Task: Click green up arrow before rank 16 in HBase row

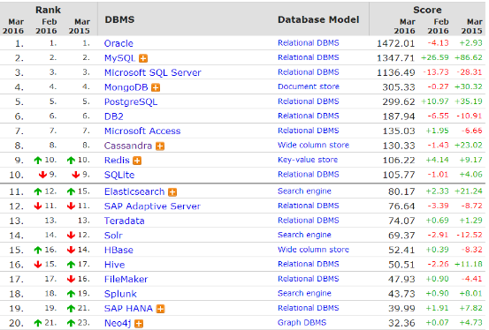Action: click(38, 250)
